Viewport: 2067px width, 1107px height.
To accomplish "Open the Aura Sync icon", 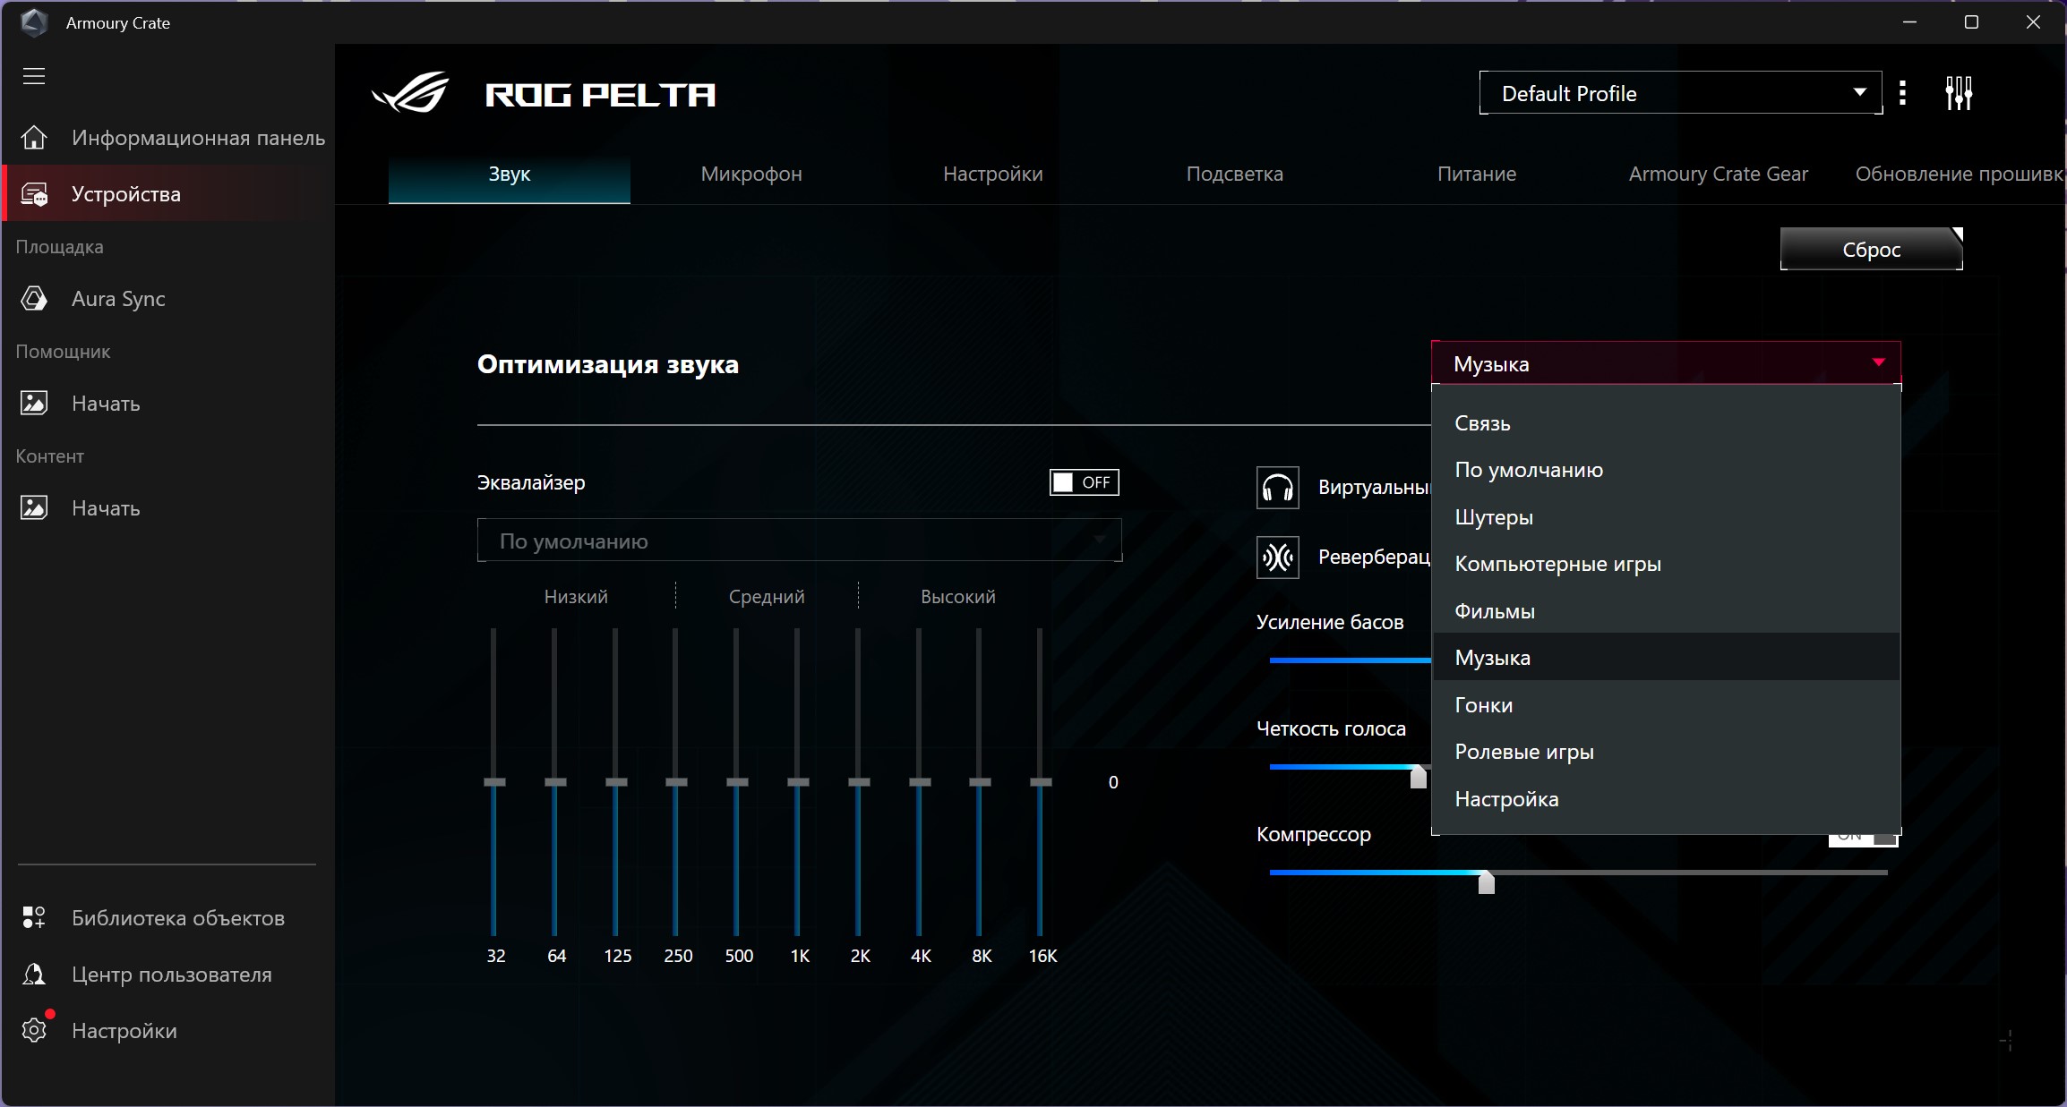I will [x=34, y=298].
